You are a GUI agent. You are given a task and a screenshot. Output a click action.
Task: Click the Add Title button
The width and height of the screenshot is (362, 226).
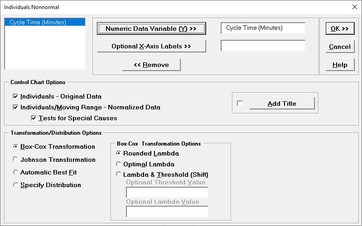282,104
